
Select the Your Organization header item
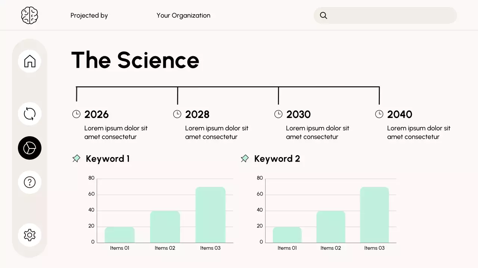point(183,15)
